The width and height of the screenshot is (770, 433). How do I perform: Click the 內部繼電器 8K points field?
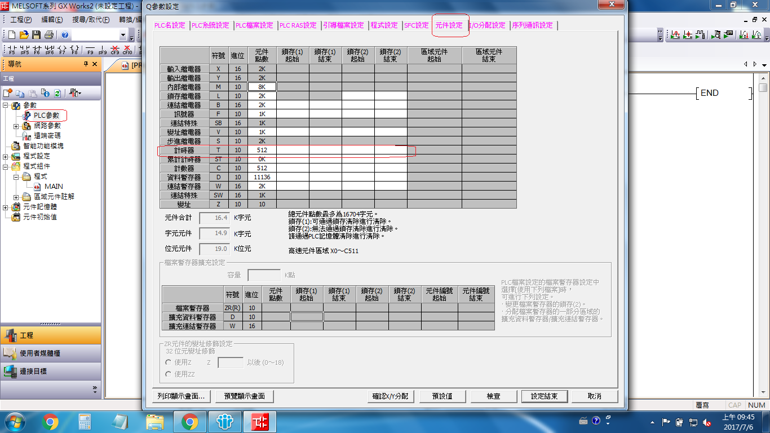(x=262, y=87)
